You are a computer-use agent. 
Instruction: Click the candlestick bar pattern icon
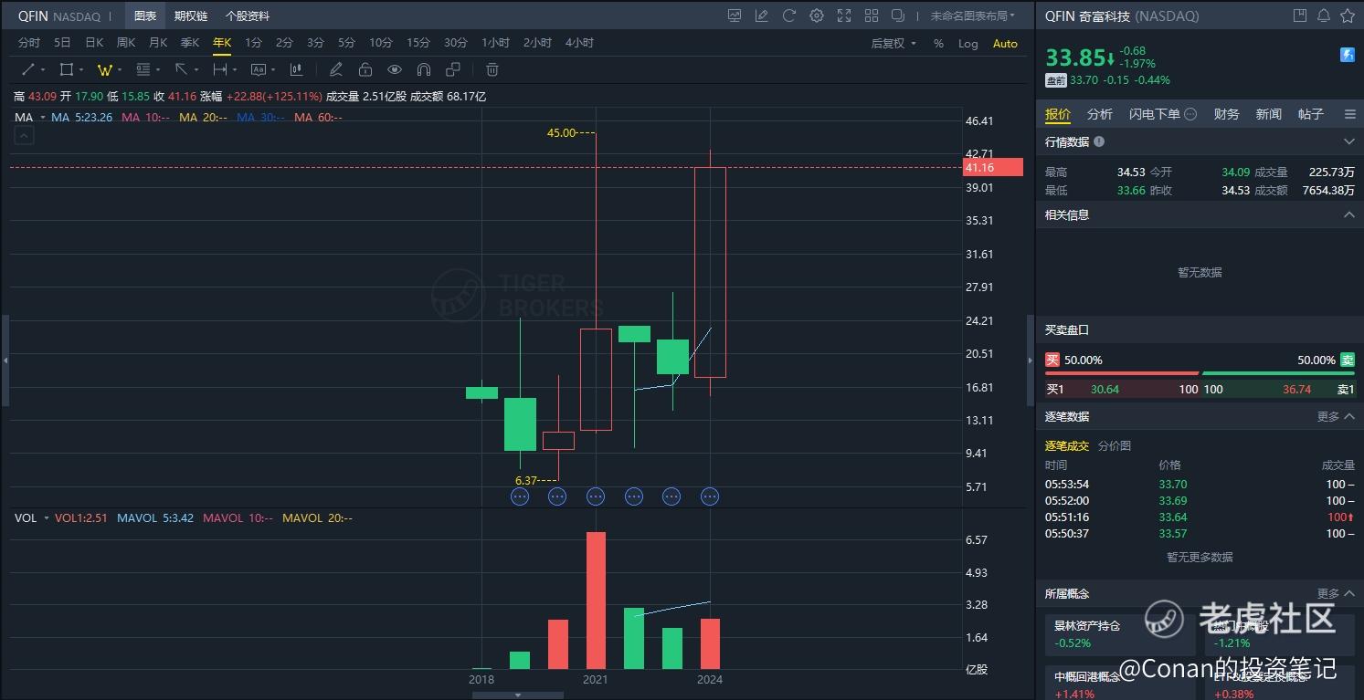(x=296, y=69)
